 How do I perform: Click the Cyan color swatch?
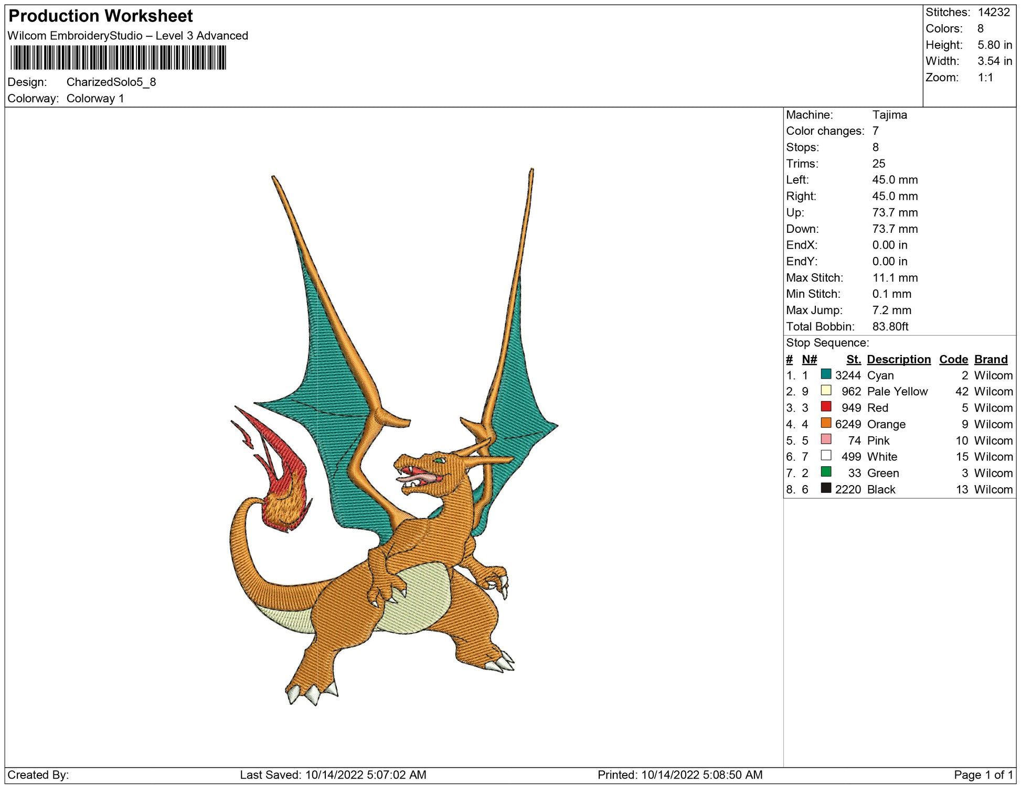[826, 374]
